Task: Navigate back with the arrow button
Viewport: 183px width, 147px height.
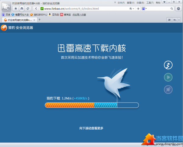Action: coord(36,9)
